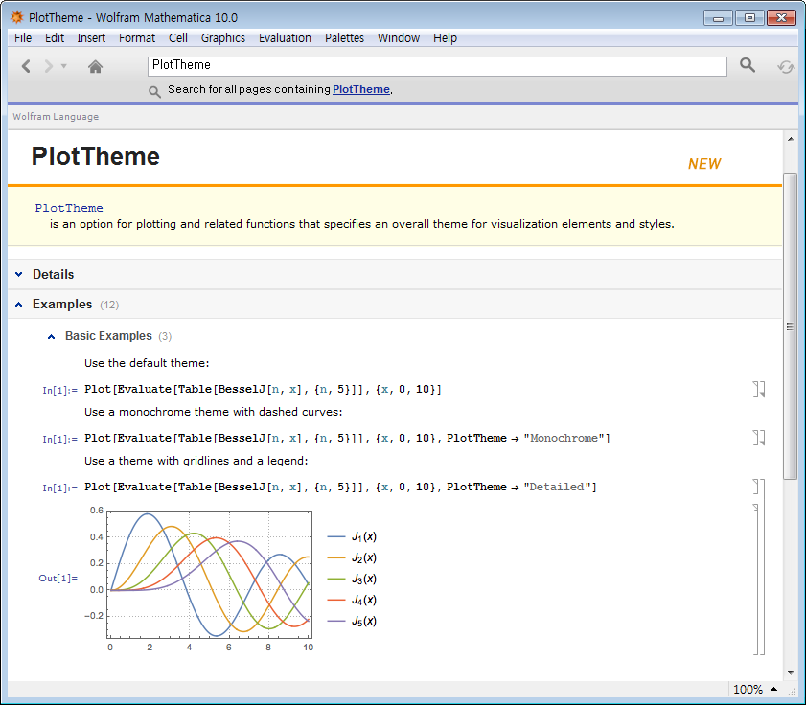Open the Palettes menu
The image size is (806, 705).
(x=344, y=38)
